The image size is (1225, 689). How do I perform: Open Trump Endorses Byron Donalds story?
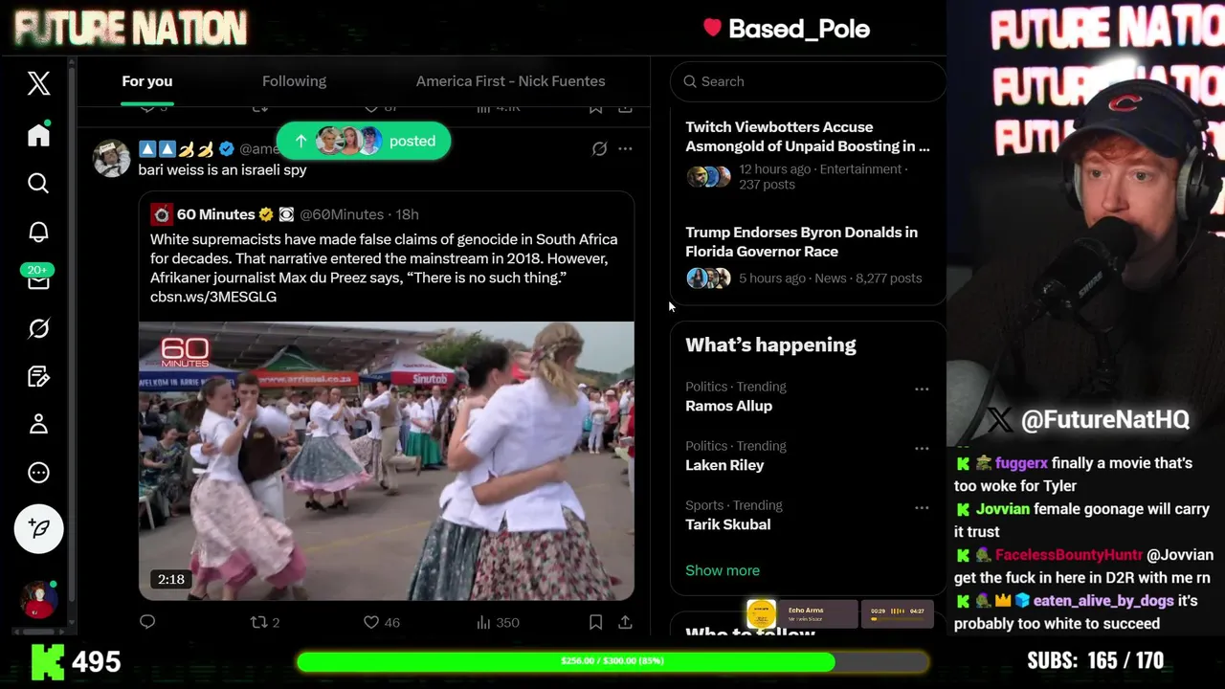tap(808, 256)
